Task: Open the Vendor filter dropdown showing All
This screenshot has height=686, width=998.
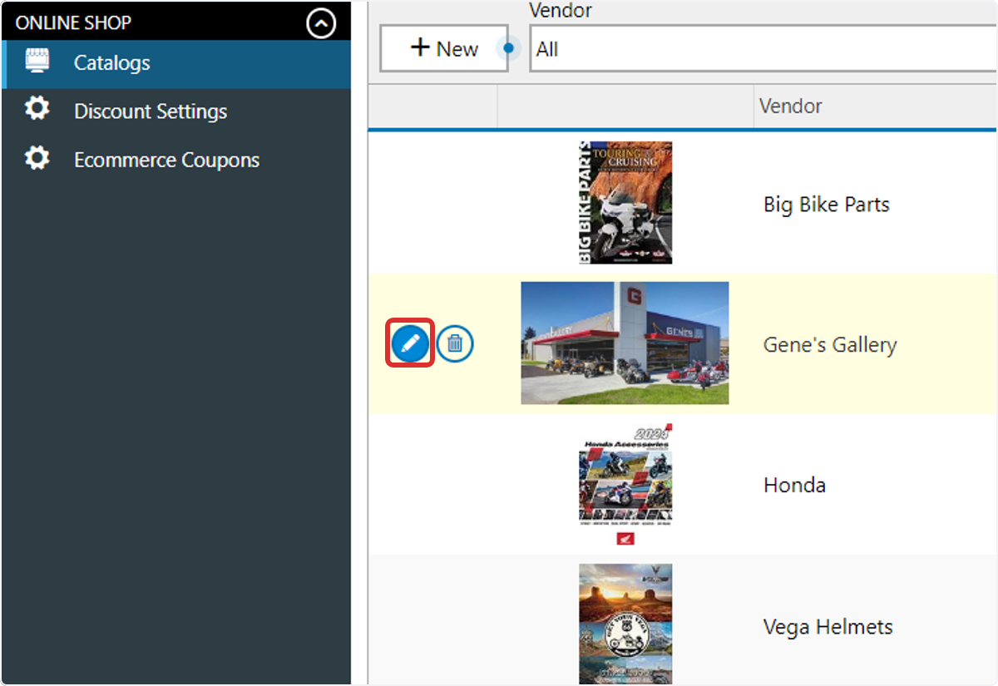Action: tap(763, 49)
